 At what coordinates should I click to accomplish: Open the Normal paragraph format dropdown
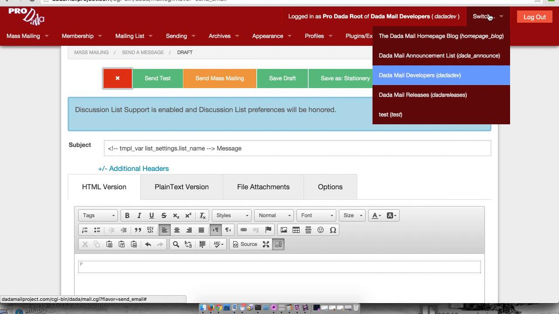click(273, 215)
